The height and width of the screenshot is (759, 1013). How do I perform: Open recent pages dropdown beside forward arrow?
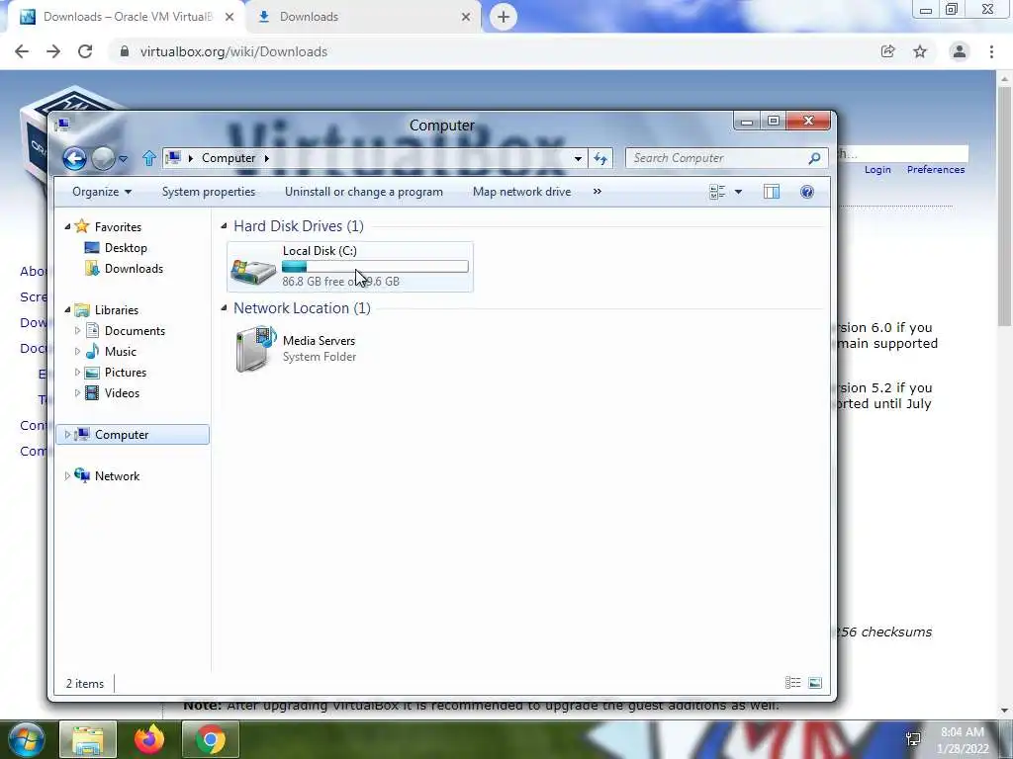pyautogui.click(x=123, y=159)
